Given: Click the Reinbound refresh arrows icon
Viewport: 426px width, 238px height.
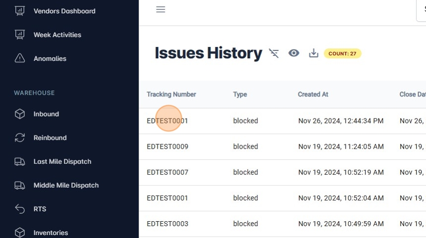Looking at the screenshot, I should click(x=20, y=138).
